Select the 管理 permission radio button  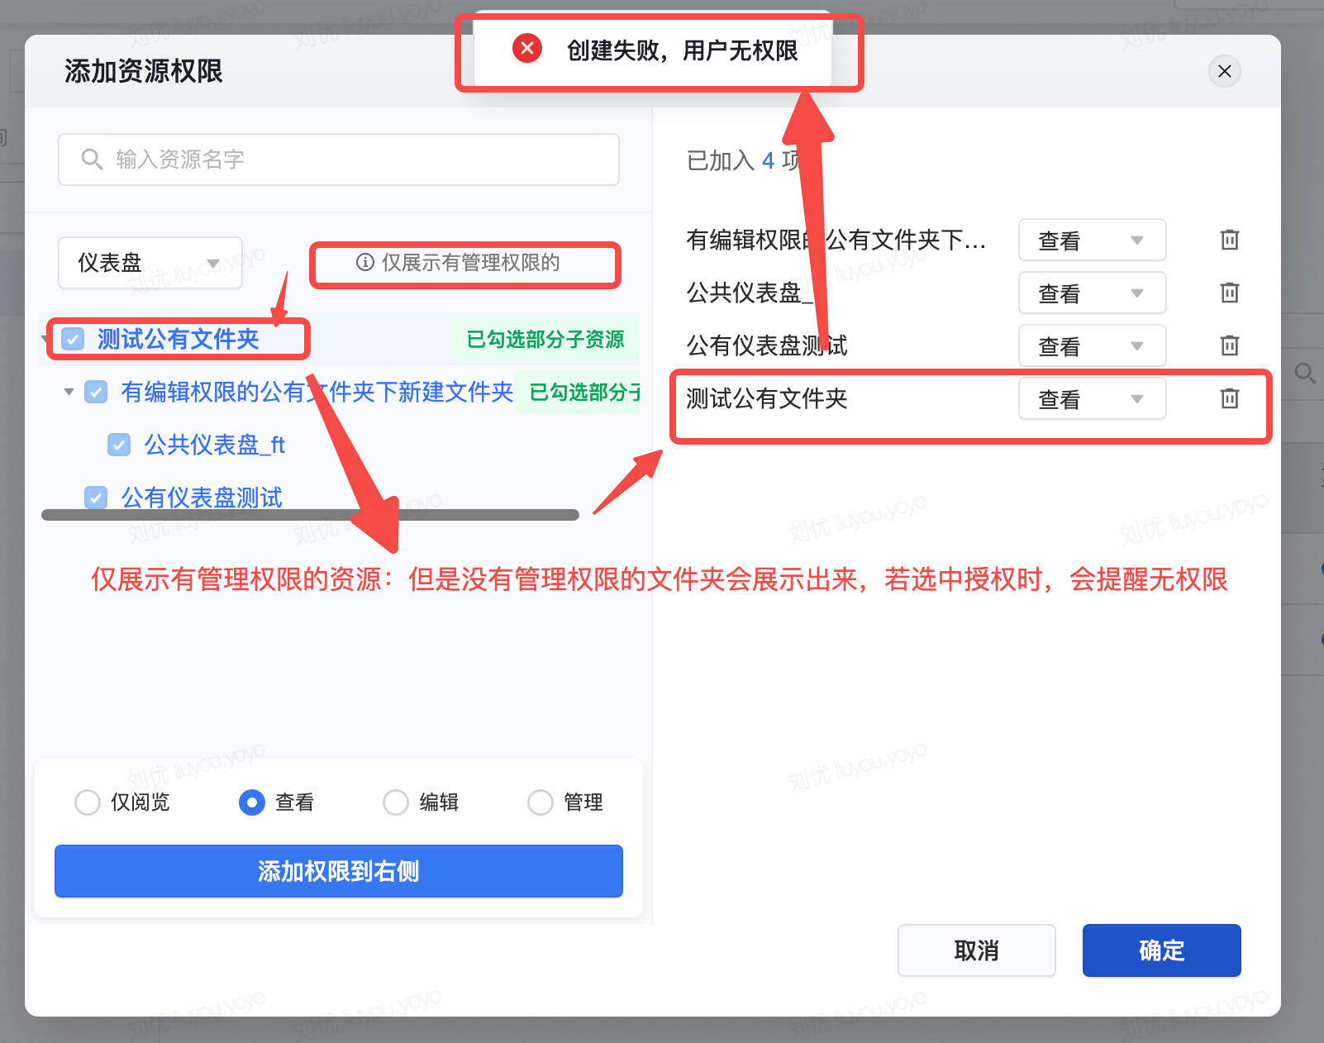pos(540,802)
